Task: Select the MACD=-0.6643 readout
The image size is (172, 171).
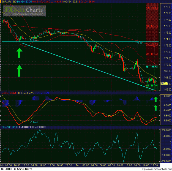Action: pos(9,93)
